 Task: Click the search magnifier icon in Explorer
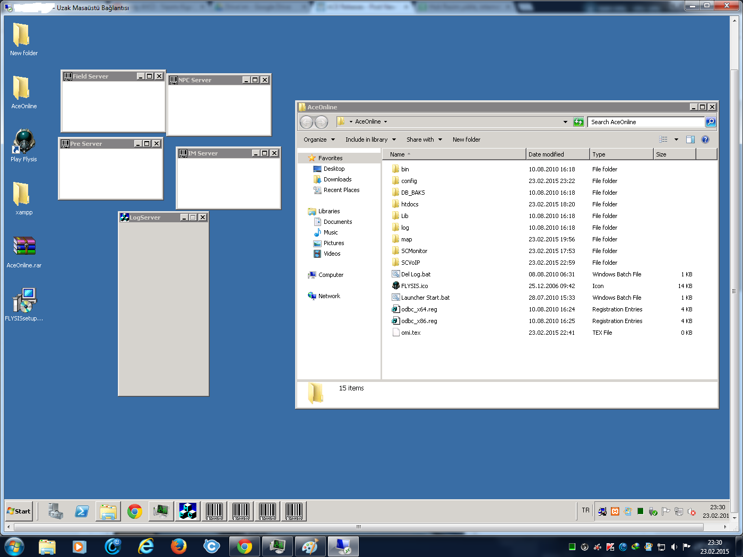711,122
